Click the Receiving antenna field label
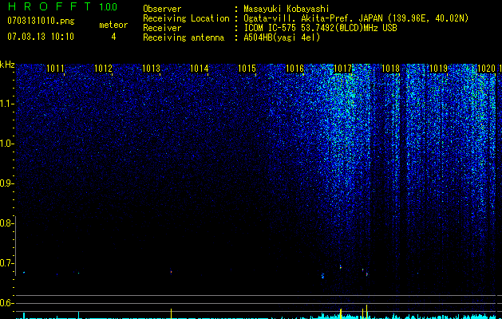 (x=184, y=37)
